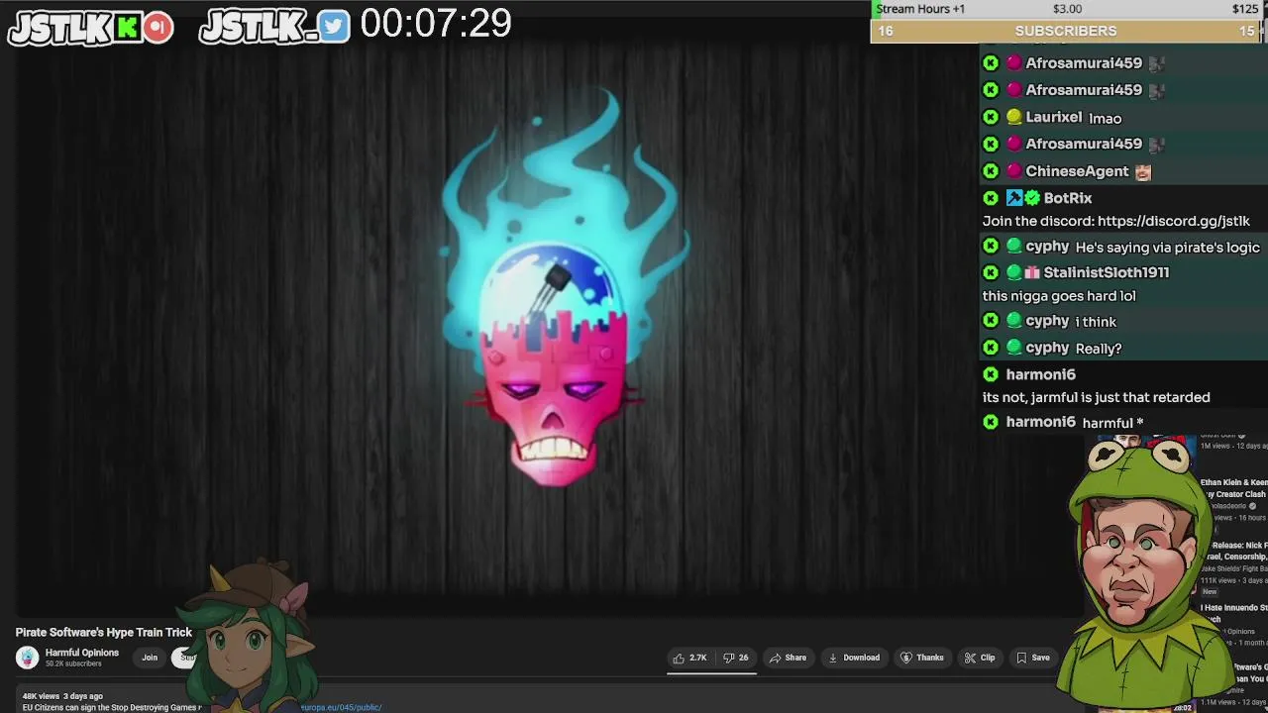Image resolution: width=1268 pixels, height=713 pixels.
Task: Click the green Kick icon in JSTLK logo
Action: tap(127, 28)
